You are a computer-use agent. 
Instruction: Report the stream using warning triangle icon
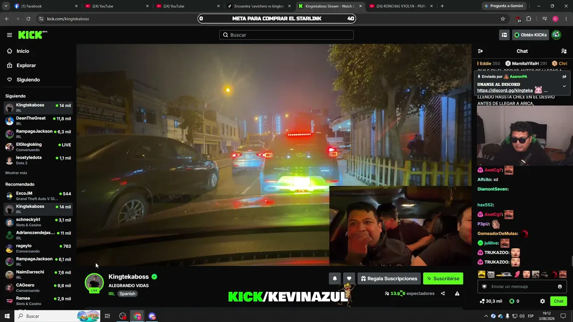(x=457, y=293)
